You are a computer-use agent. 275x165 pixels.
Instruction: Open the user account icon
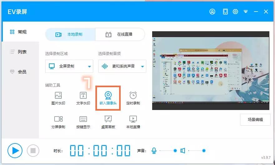pos(212,12)
